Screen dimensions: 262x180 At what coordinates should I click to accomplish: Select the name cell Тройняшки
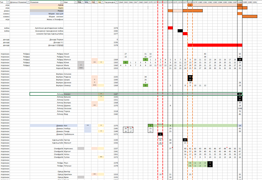[x=71, y=134]
